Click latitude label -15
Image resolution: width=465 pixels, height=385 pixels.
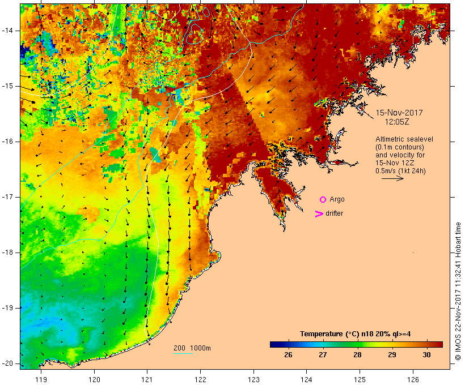(7, 86)
